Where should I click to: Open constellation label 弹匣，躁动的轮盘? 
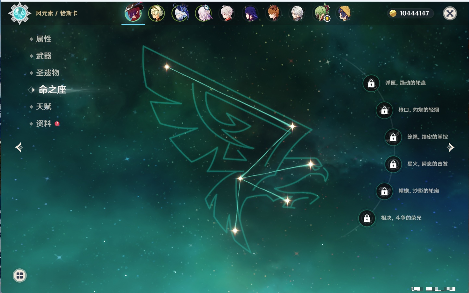[x=406, y=83]
